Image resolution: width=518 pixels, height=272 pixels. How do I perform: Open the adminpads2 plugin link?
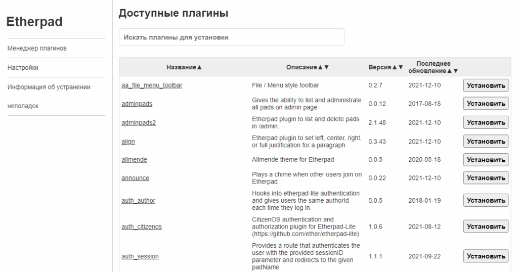tap(139, 122)
